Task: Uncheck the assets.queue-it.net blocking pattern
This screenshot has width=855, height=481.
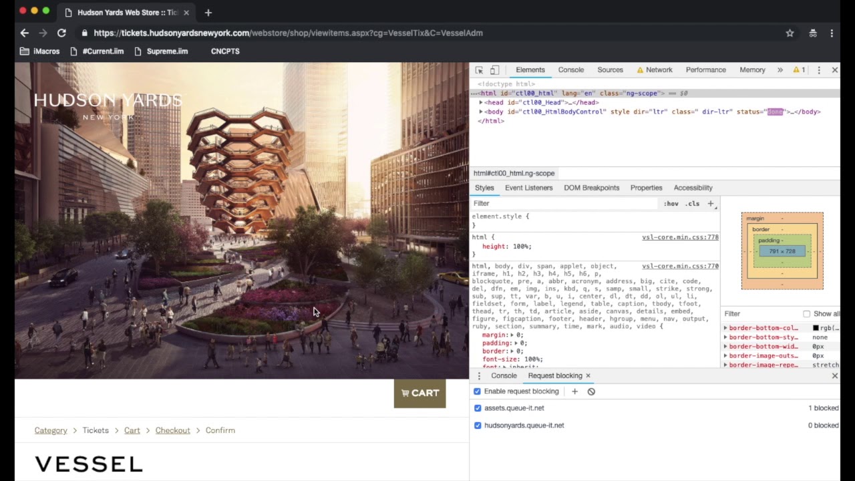Action: pos(477,408)
